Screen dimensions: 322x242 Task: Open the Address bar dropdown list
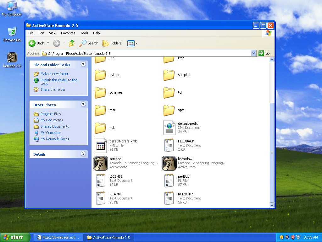[254, 53]
